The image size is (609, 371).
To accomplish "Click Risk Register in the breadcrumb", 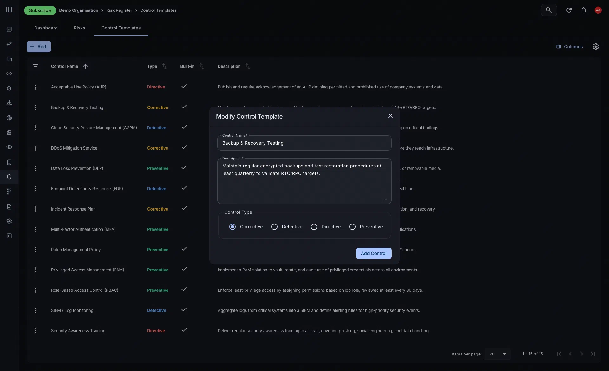I will [119, 10].
